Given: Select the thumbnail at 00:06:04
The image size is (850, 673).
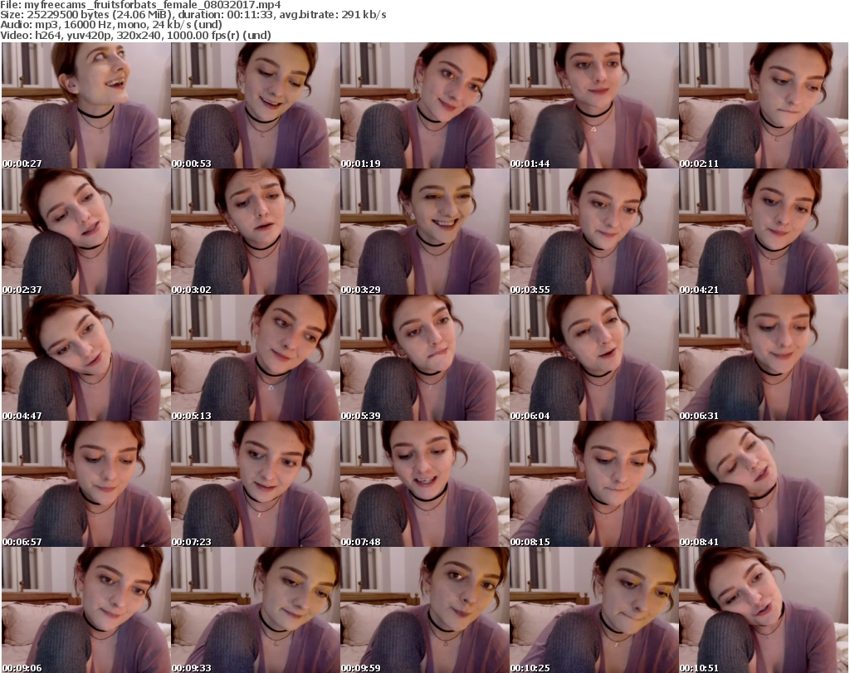Looking at the screenshot, I should coord(594,358).
